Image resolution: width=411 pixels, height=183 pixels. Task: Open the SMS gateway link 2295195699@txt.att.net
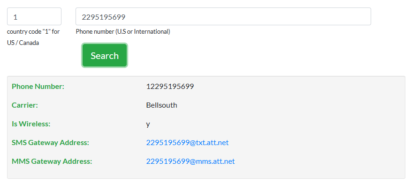pyautogui.click(x=187, y=143)
